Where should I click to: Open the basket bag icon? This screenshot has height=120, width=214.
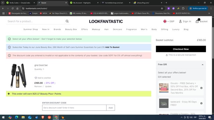point(197,21)
